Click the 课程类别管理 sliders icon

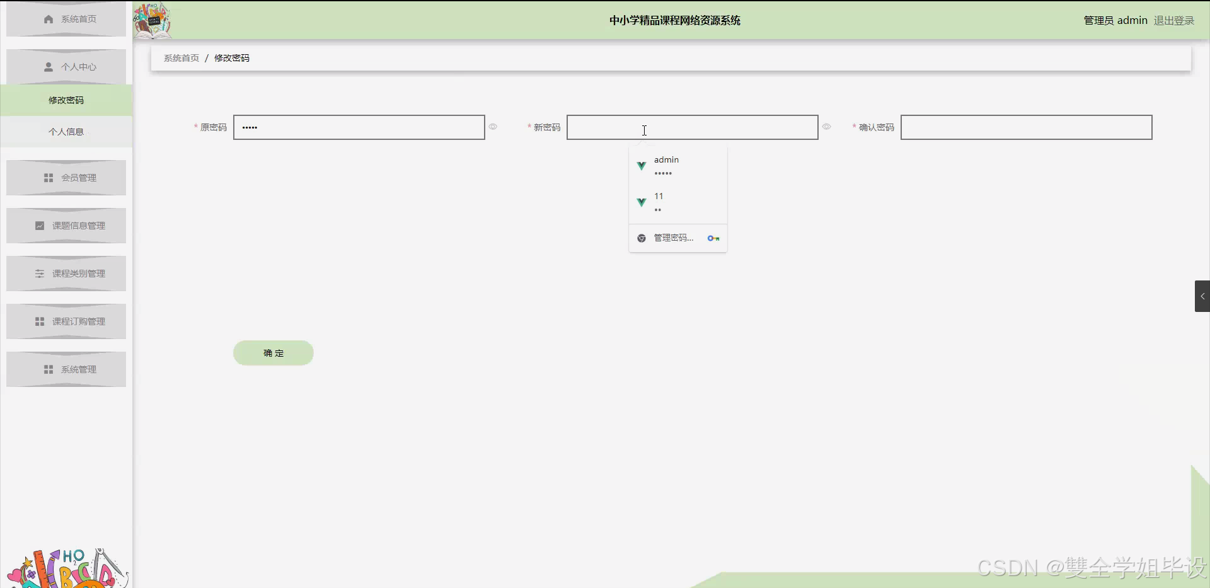click(39, 273)
